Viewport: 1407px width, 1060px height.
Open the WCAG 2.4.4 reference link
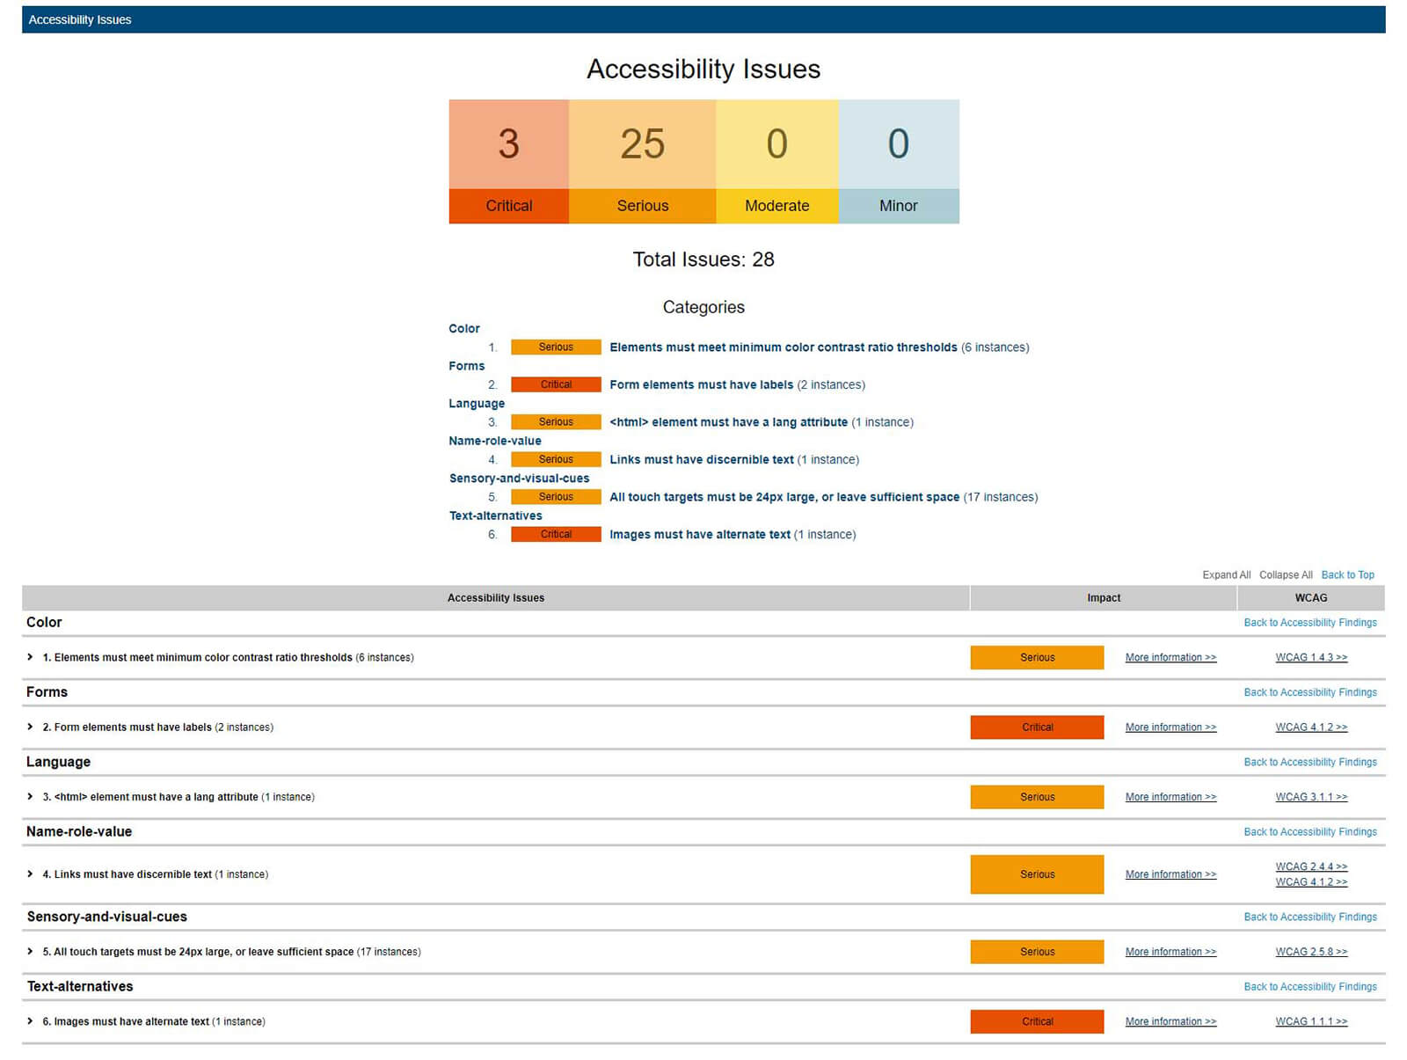click(x=1310, y=866)
